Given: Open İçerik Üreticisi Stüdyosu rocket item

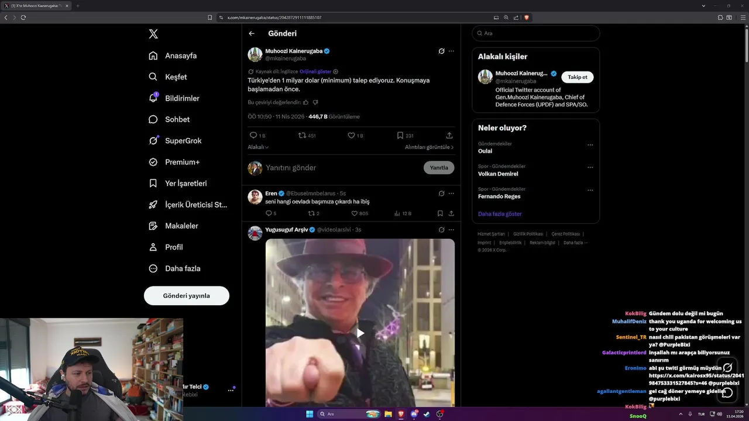Looking at the screenshot, I should point(187,205).
